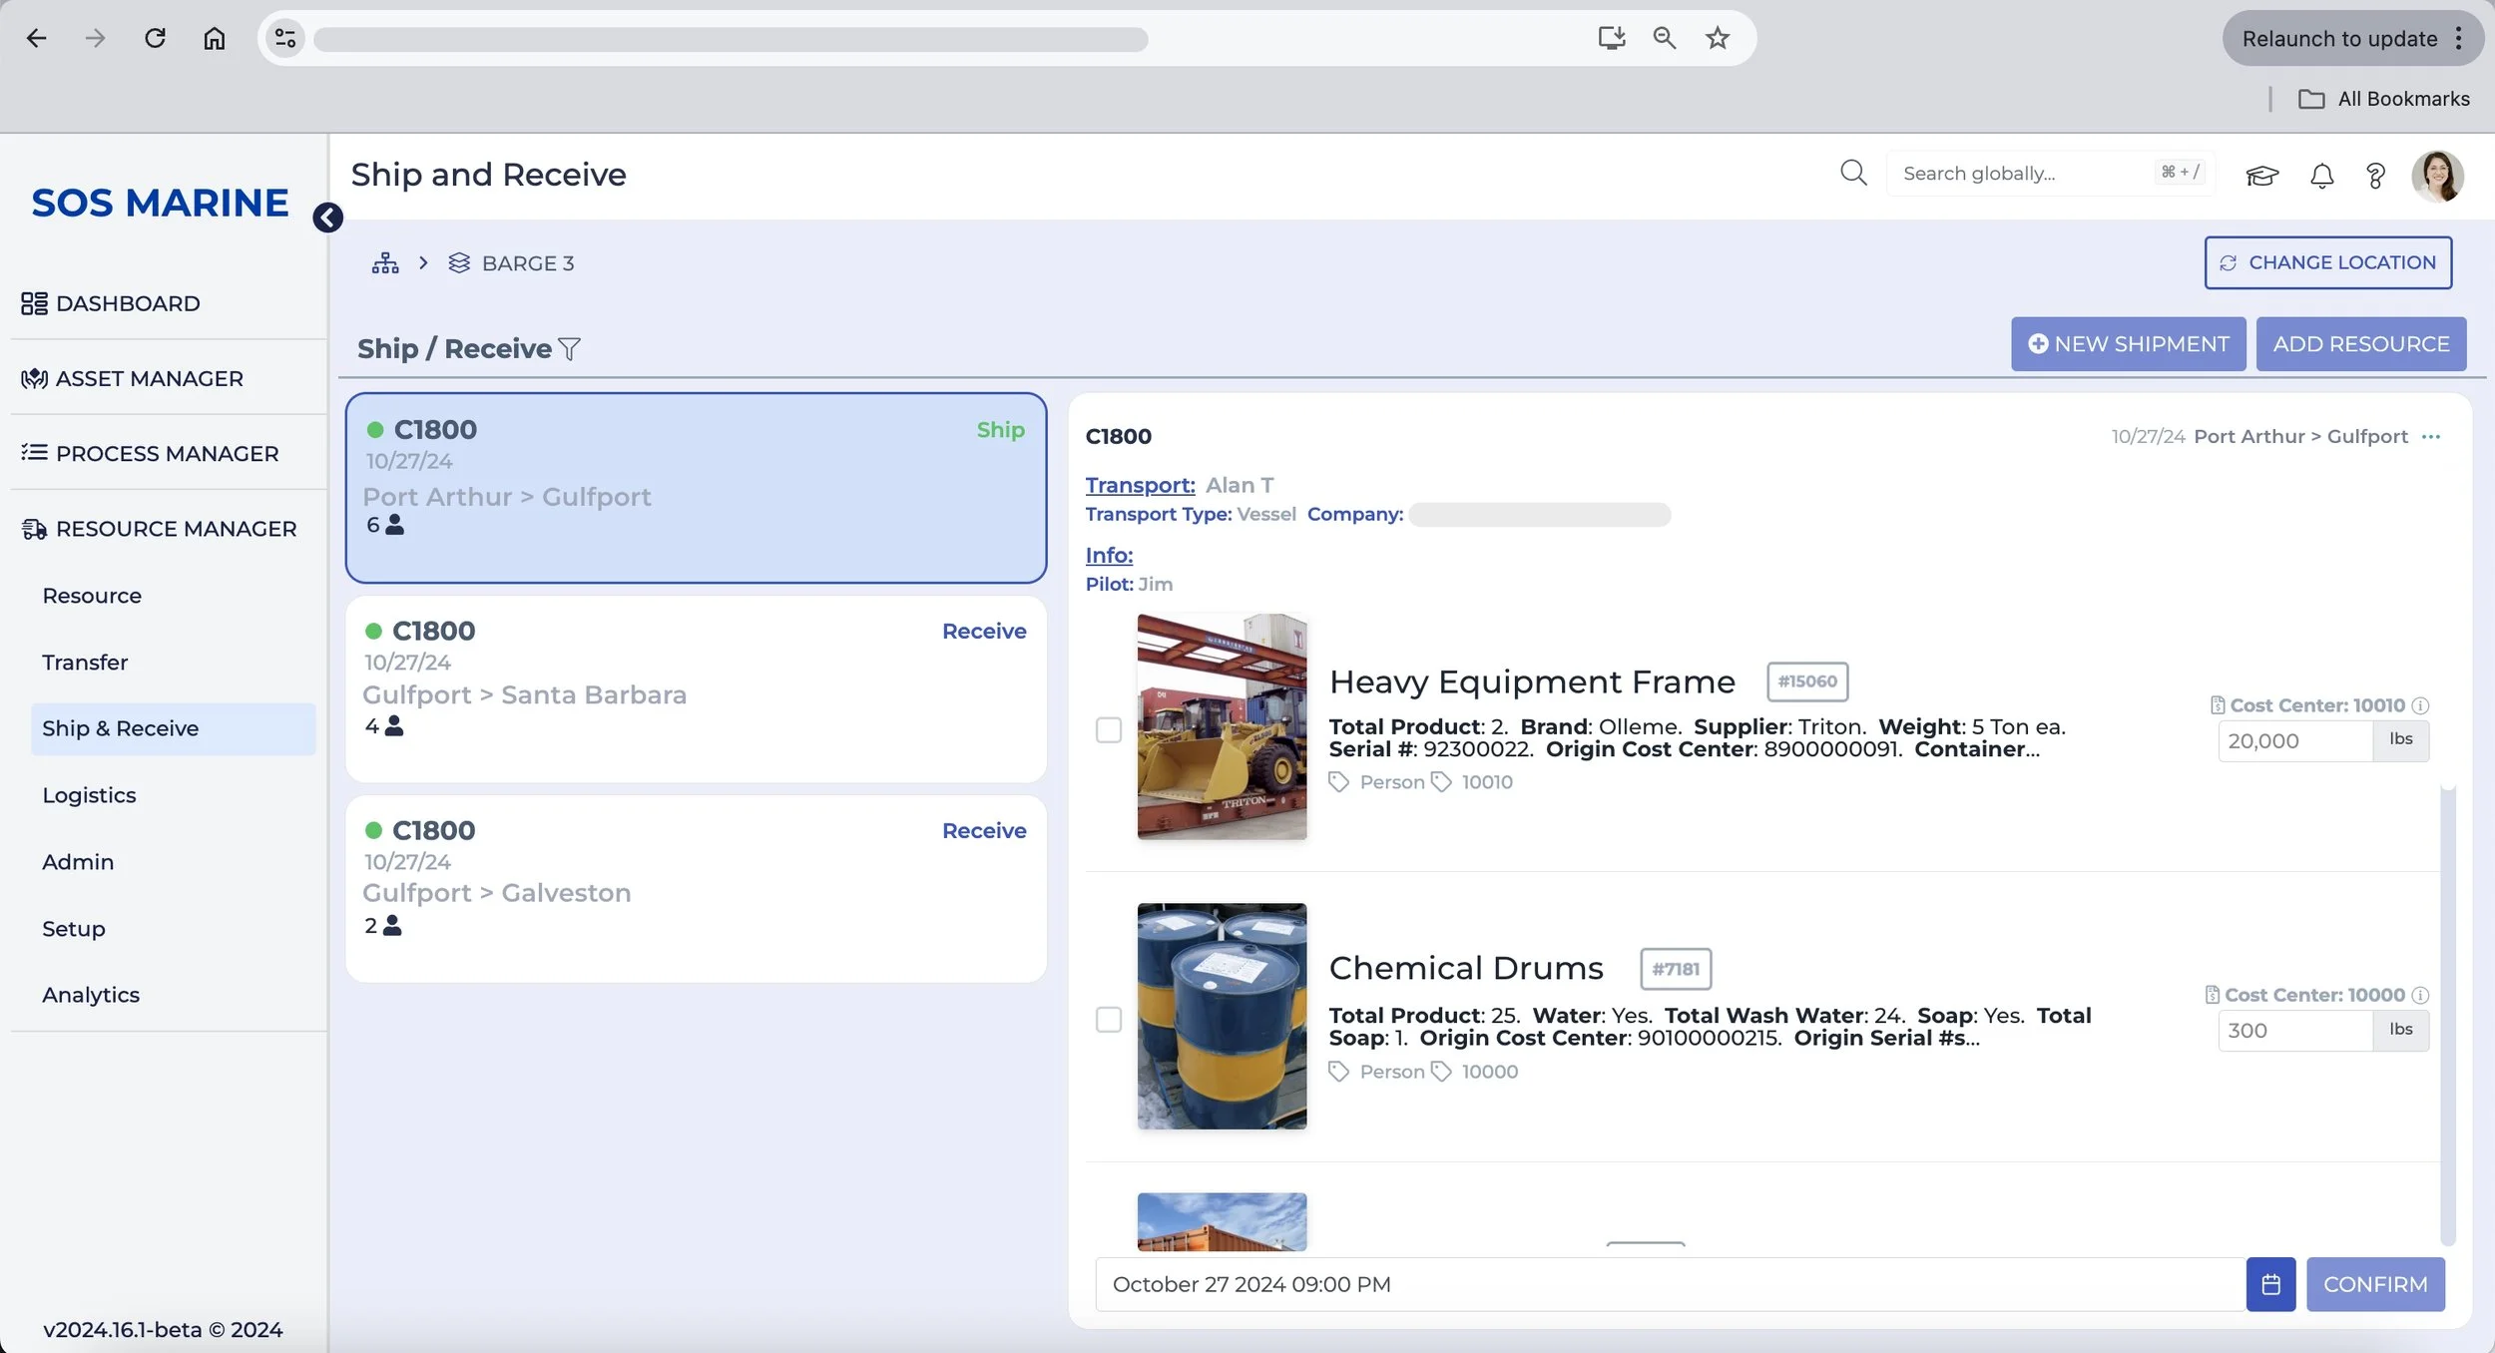Click the global search magnifier icon
Screen dimensions: 2495x1353
tap(1853, 173)
